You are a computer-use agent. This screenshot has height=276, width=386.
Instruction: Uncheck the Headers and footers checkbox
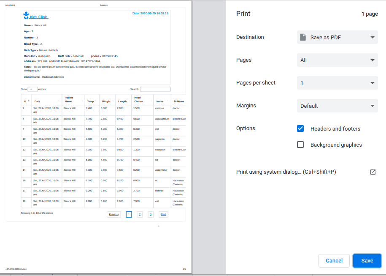(x=300, y=128)
